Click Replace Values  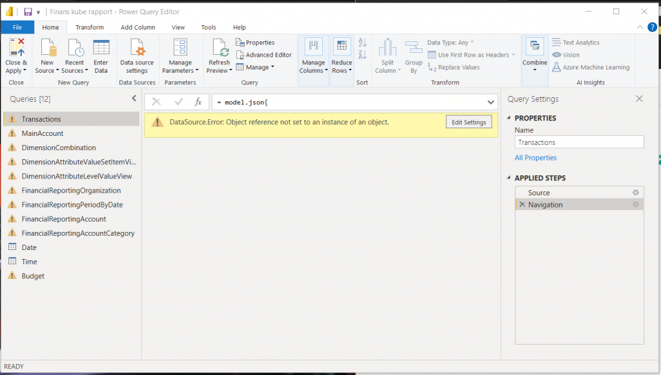coord(454,68)
